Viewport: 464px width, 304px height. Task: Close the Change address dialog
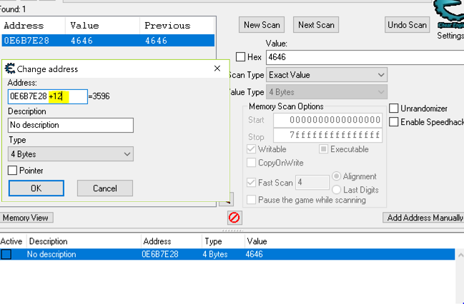(x=217, y=69)
